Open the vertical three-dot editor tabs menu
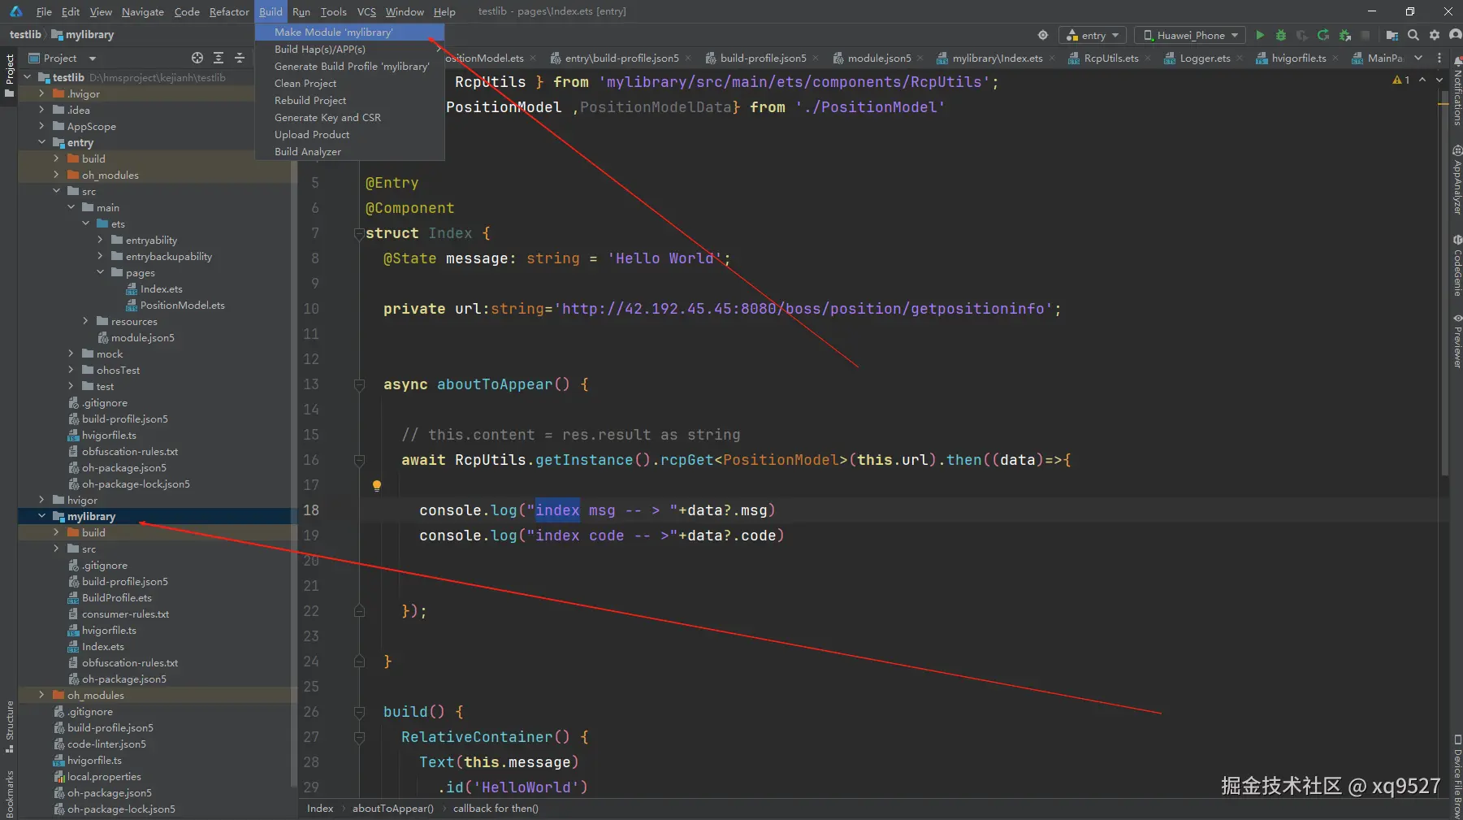 (1439, 58)
